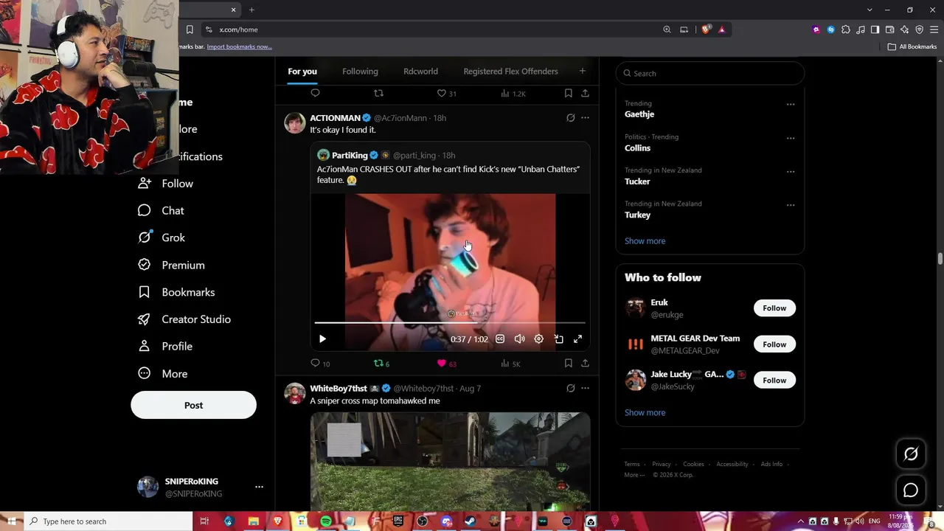Image resolution: width=944 pixels, height=531 pixels.
Task: Open Grok from the left sidebar
Action: tap(162, 237)
